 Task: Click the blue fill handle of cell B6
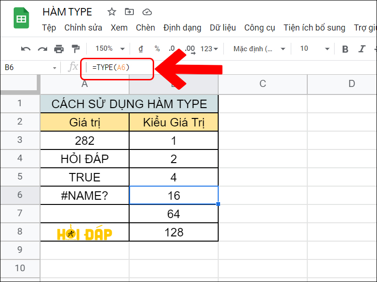point(218,204)
